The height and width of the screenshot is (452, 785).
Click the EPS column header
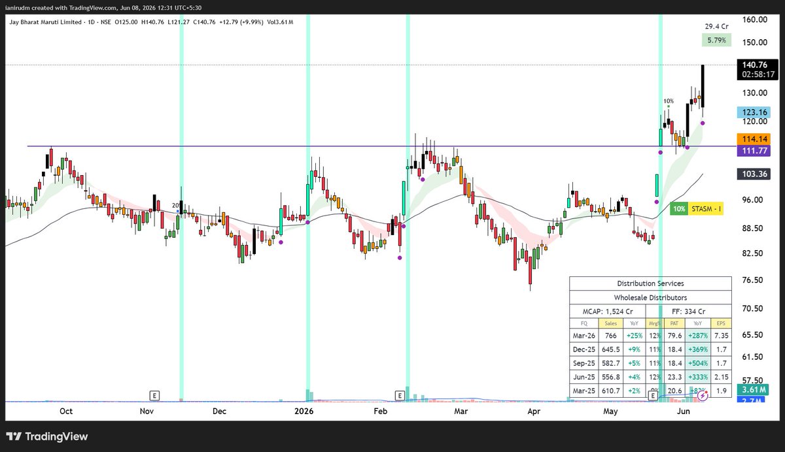[x=722, y=323]
